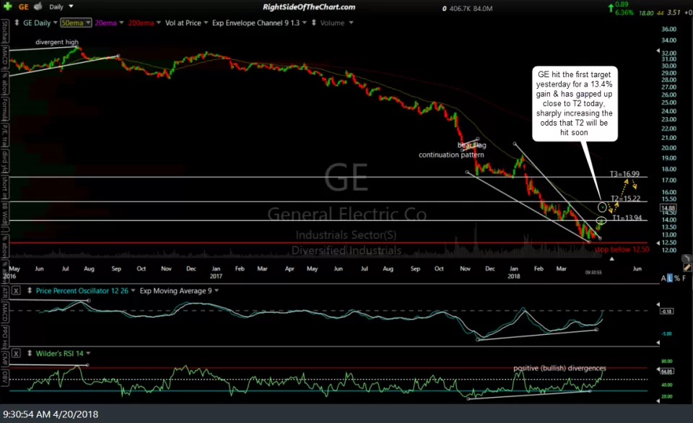Switch to the ATR side tab
Image resolution: width=693 pixels, height=423 pixels.
pos(4,292)
